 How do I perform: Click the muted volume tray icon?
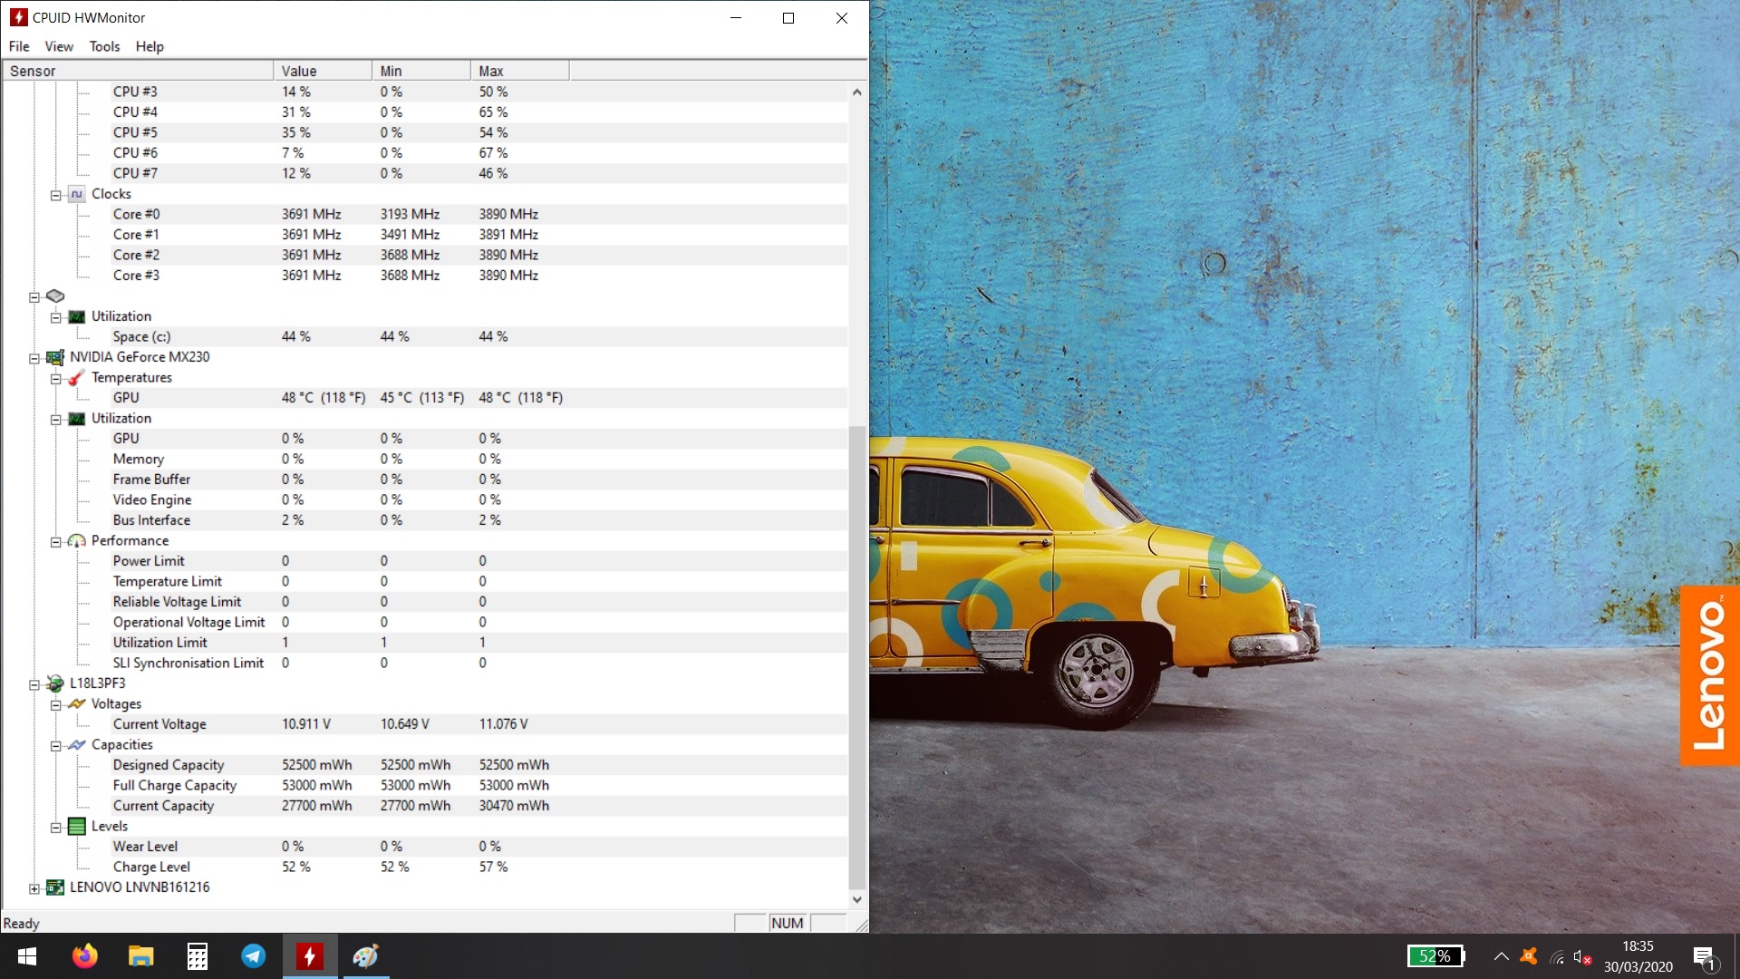(1582, 956)
